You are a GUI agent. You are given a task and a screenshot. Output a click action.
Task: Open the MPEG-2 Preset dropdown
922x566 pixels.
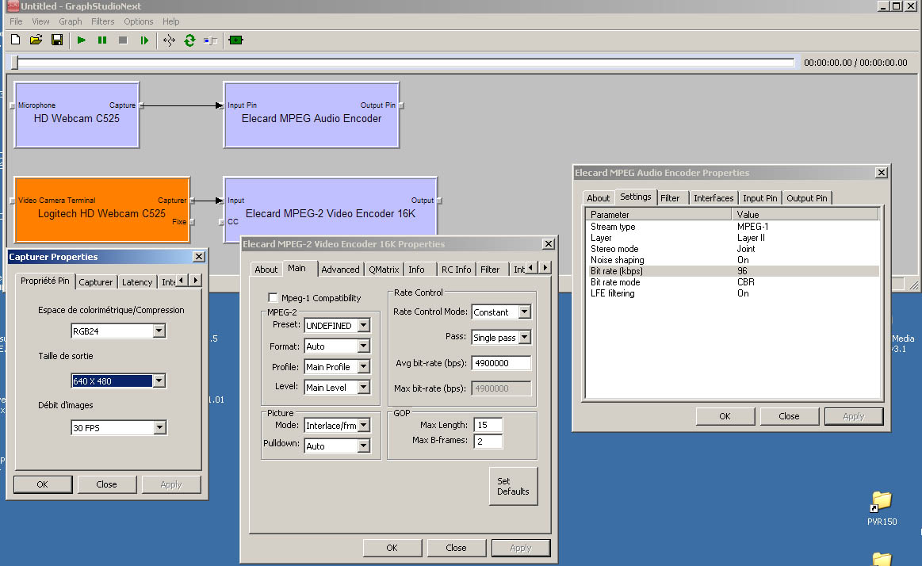pyautogui.click(x=364, y=325)
